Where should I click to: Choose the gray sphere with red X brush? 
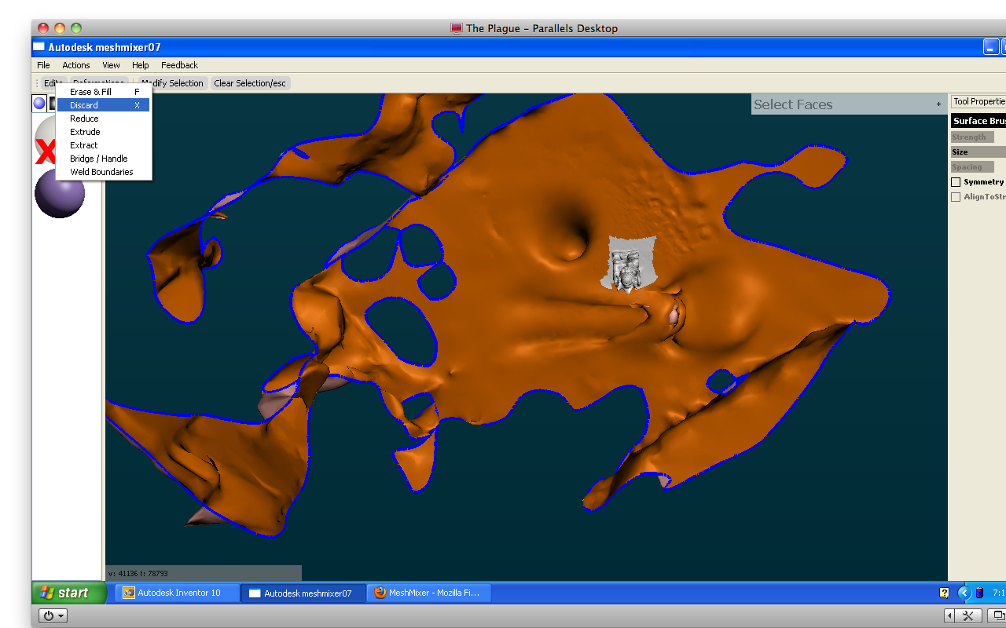pyautogui.click(x=46, y=141)
